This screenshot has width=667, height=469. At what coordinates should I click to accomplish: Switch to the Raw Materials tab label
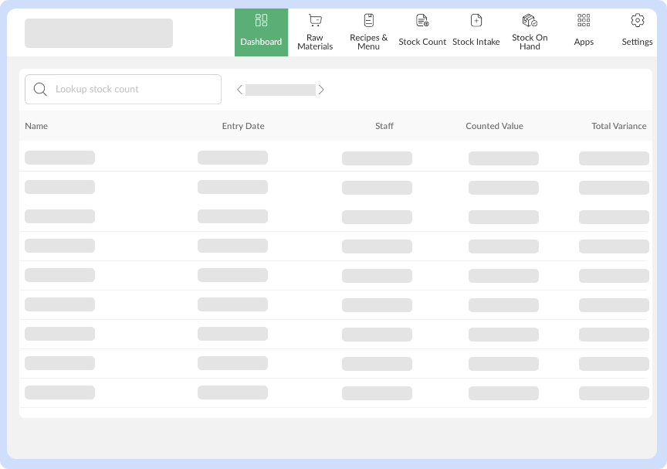point(315,42)
